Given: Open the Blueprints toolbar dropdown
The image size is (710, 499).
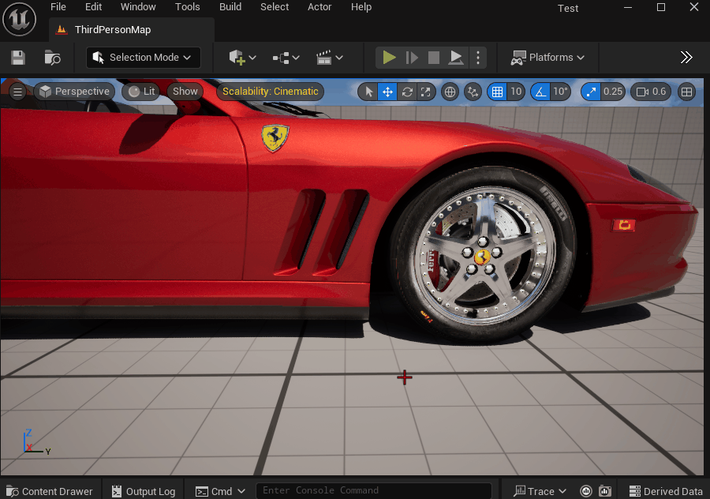Looking at the screenshot, I should coord(286,58).
